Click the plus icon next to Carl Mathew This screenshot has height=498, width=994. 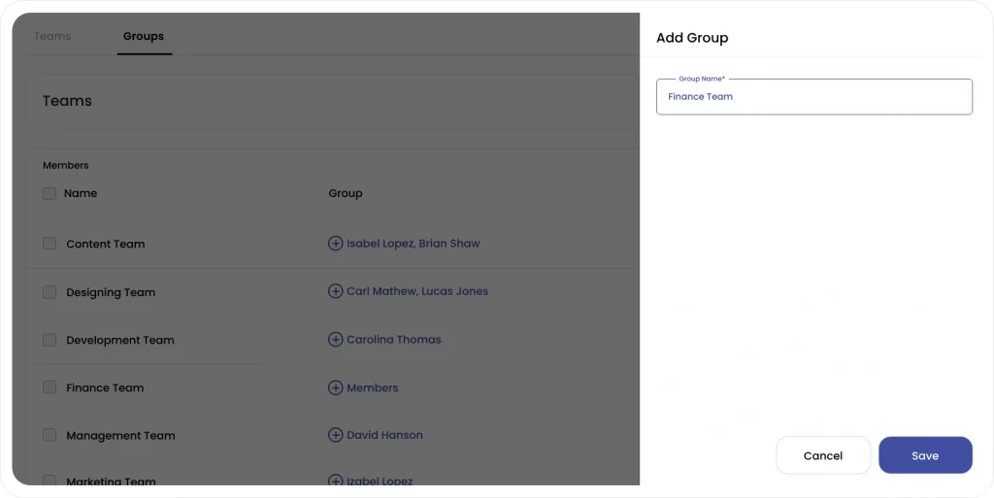pyautogui.click(x=335, y=291)
